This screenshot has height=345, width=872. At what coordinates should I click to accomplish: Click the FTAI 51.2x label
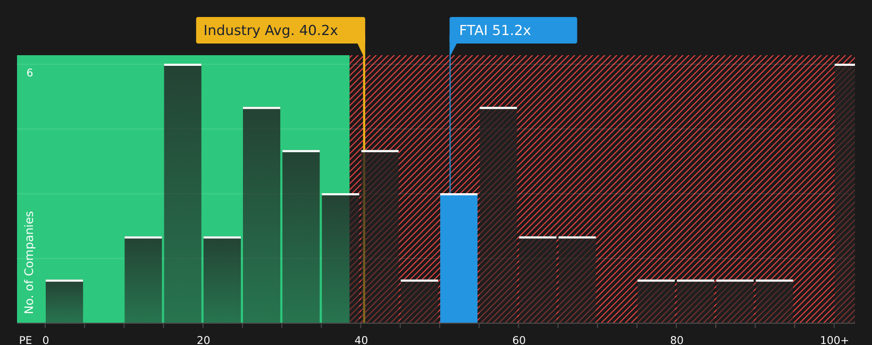click(x=513, y=30)
